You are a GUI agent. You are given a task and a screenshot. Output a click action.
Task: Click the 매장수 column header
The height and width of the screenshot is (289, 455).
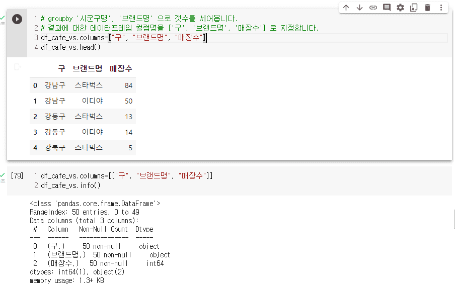tap(121, 69)
